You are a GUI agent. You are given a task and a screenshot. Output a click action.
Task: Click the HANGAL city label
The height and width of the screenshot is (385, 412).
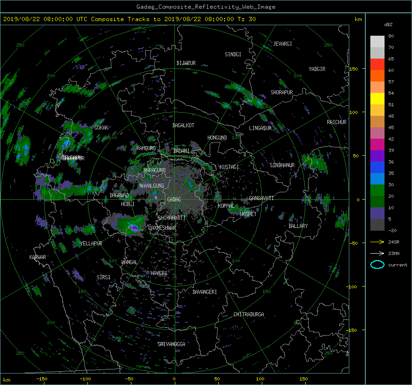point(129,262)
